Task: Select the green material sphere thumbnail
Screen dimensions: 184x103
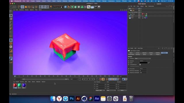Action: pyautogui.click(x=19, y=85)
